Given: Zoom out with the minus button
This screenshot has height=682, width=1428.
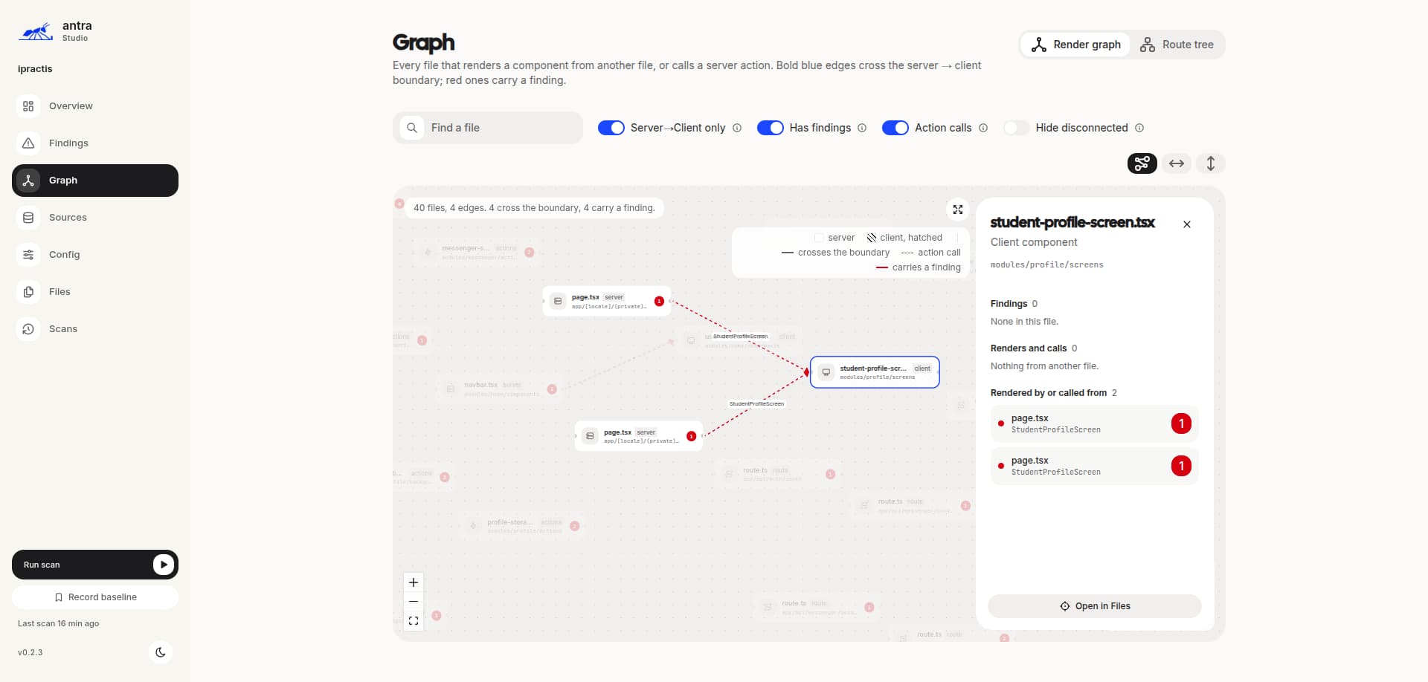Looking at the screenshot, I should 414,602.
